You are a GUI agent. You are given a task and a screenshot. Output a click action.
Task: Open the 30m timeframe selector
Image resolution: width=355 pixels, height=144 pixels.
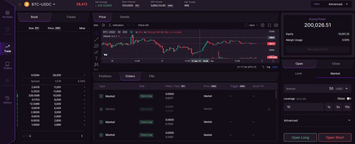tap(96, 25)
